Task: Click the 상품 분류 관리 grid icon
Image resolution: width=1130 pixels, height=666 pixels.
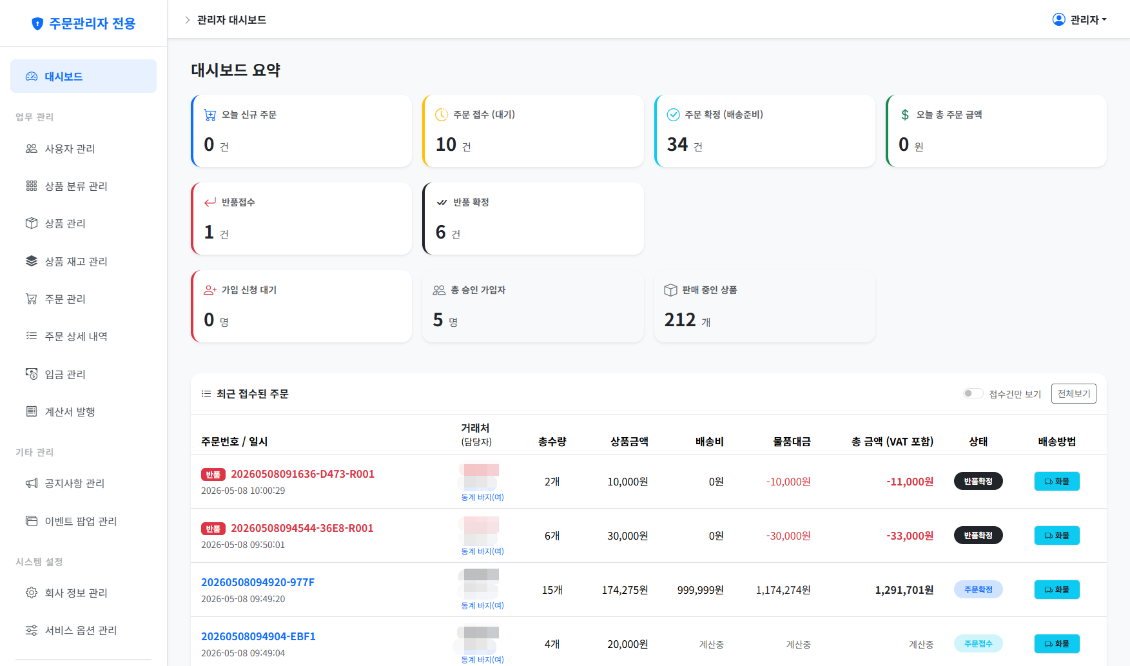Action: pos(32,186)
